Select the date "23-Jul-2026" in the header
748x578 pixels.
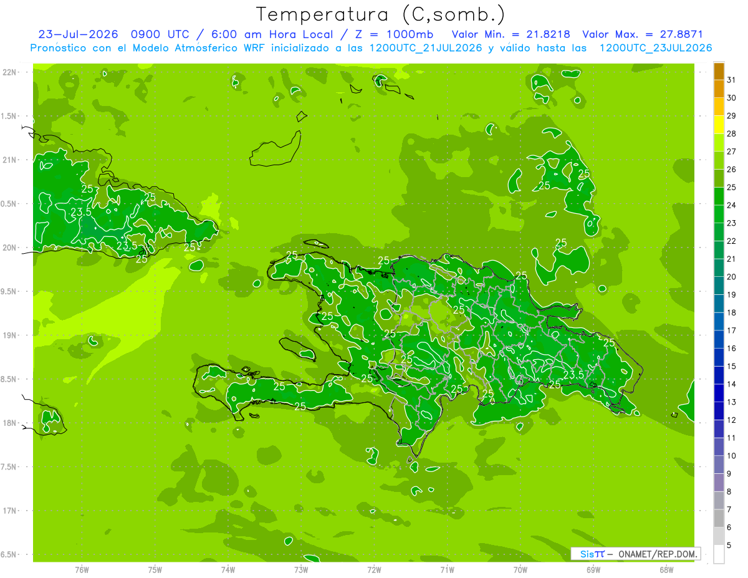78,34
